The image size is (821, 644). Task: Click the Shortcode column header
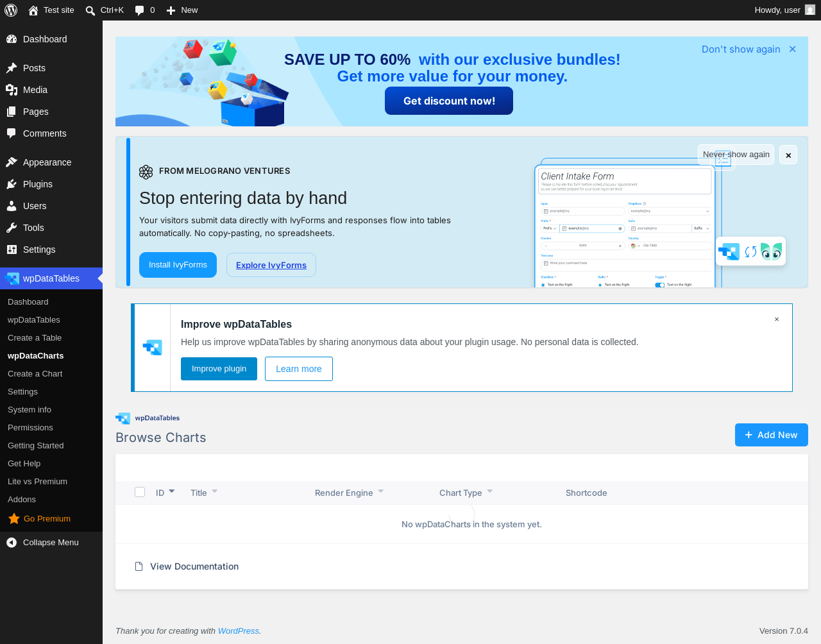tap(586, 493)
